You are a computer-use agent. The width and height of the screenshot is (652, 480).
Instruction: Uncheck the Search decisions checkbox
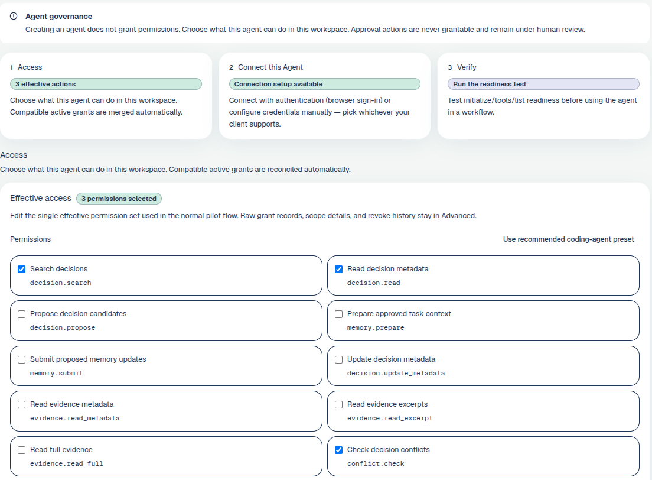22,270
